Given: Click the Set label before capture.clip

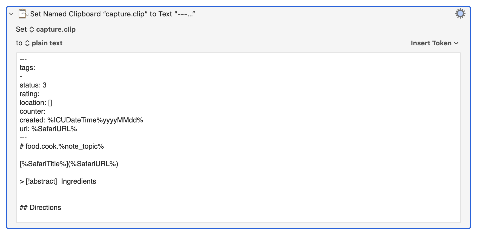Looking at the screenshot, I should point(21,29).
